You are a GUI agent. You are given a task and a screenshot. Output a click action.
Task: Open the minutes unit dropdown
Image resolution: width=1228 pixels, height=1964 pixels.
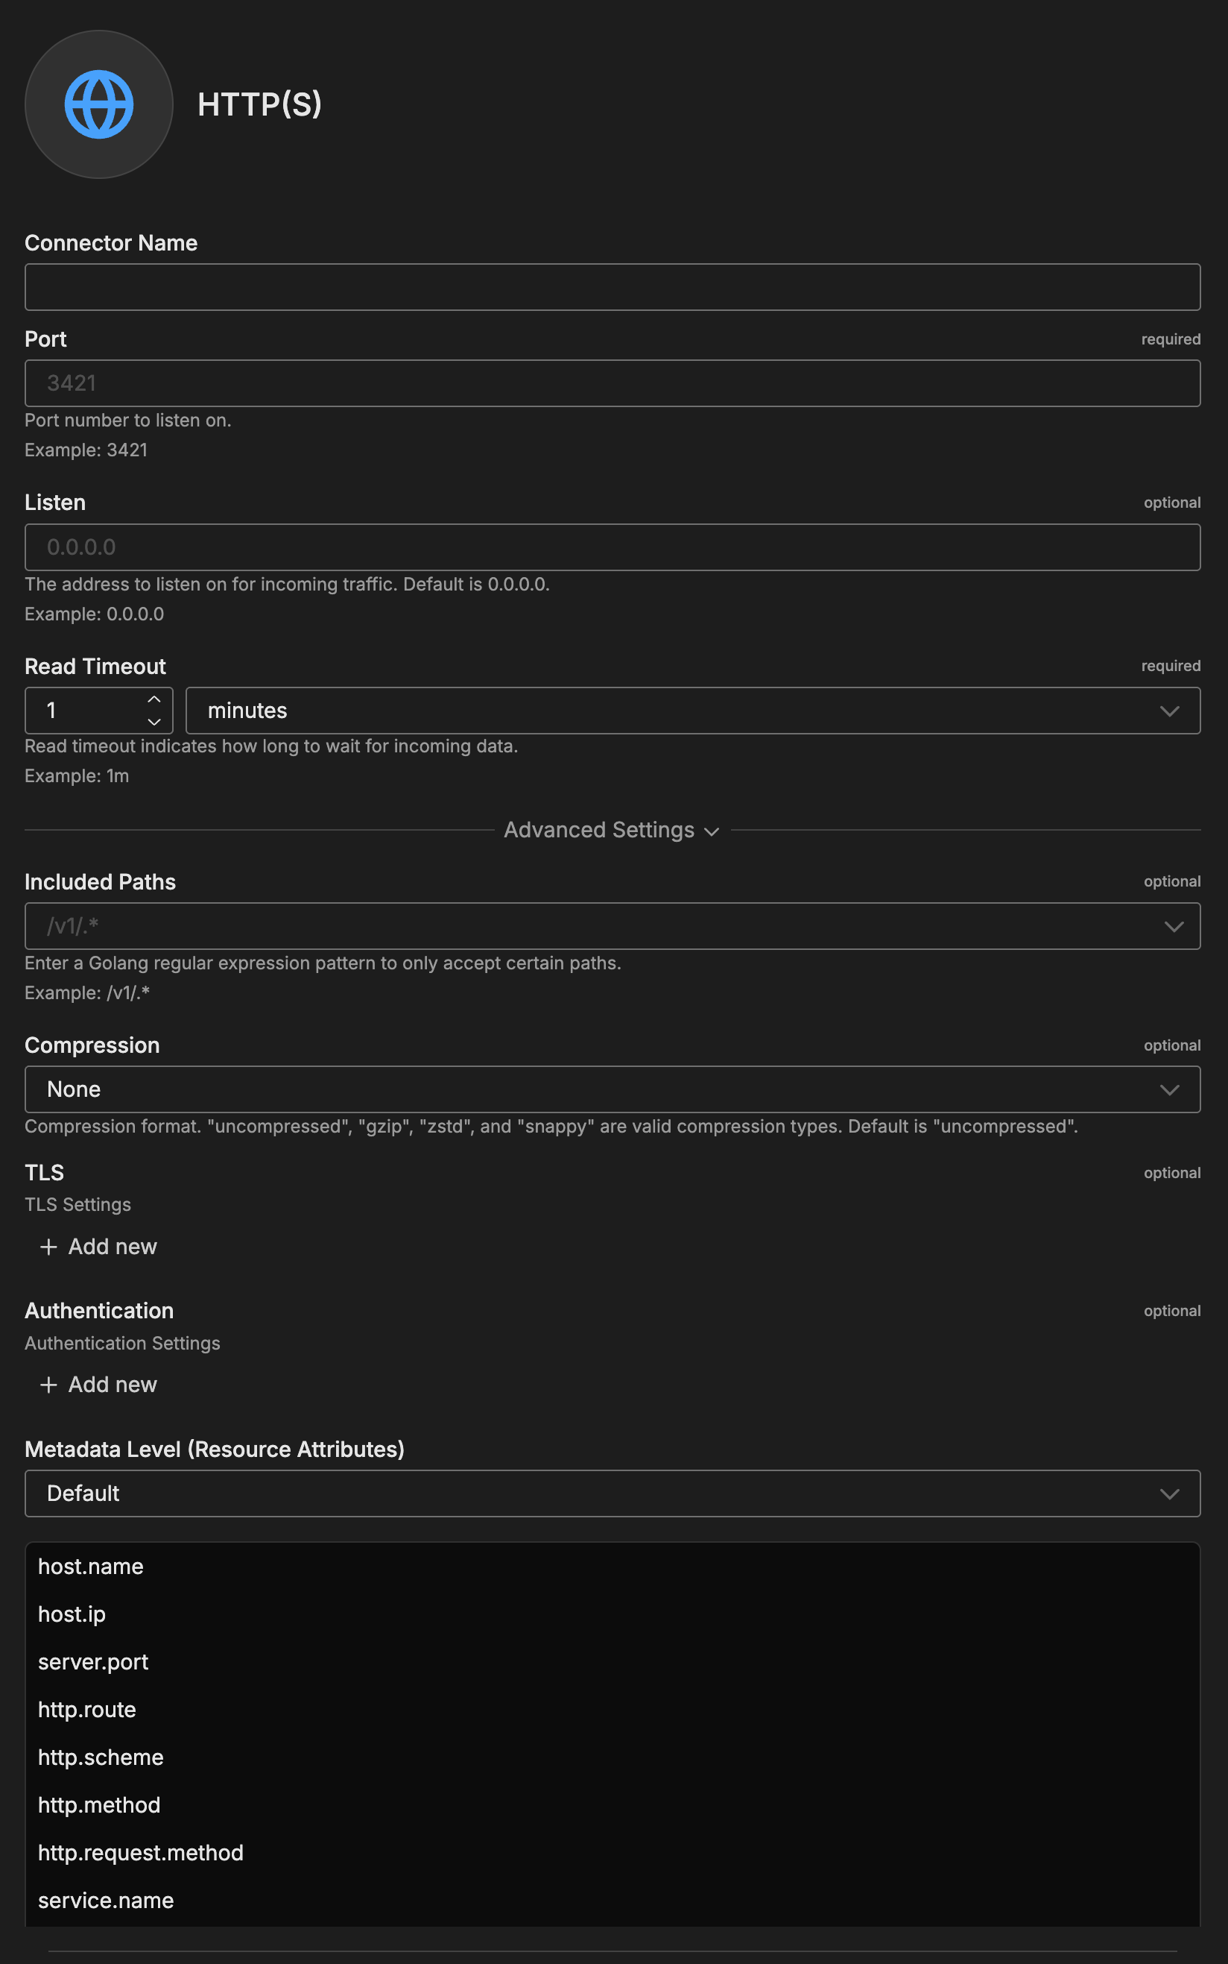[x=692, y=711]
